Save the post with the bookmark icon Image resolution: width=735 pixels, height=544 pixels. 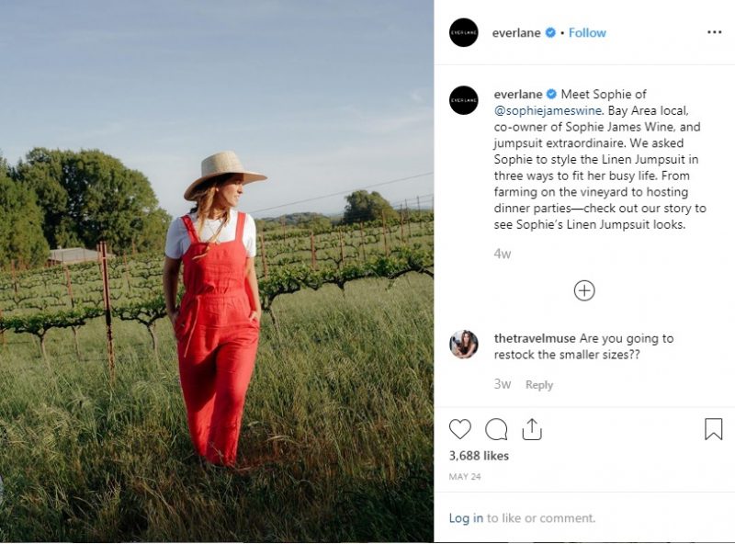point(714,428)
